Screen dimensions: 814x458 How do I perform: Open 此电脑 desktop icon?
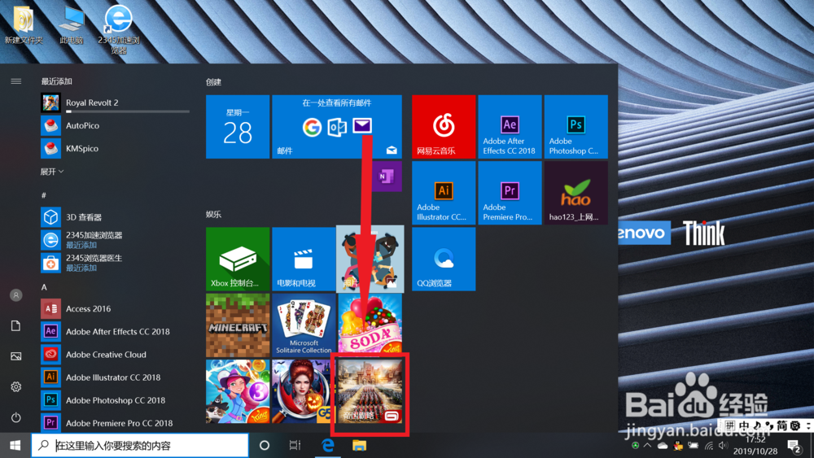(71, 24)
